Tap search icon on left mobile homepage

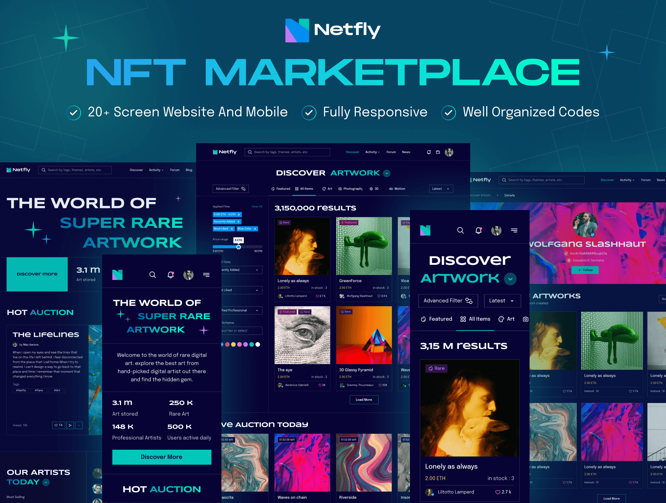(152, 275)
